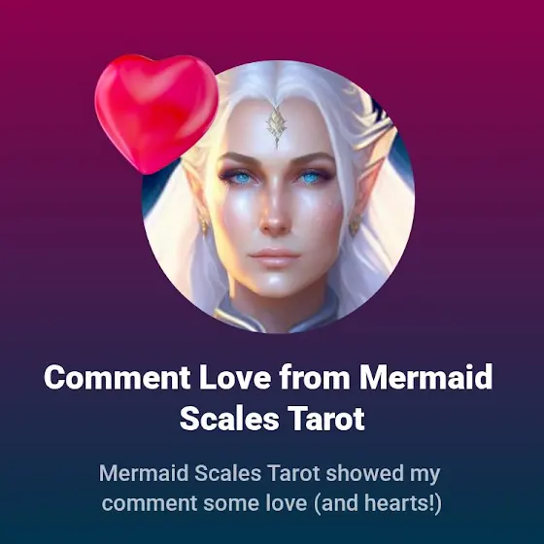
Task: Click the avatar's right blue eye
Action: pos(309,179)
